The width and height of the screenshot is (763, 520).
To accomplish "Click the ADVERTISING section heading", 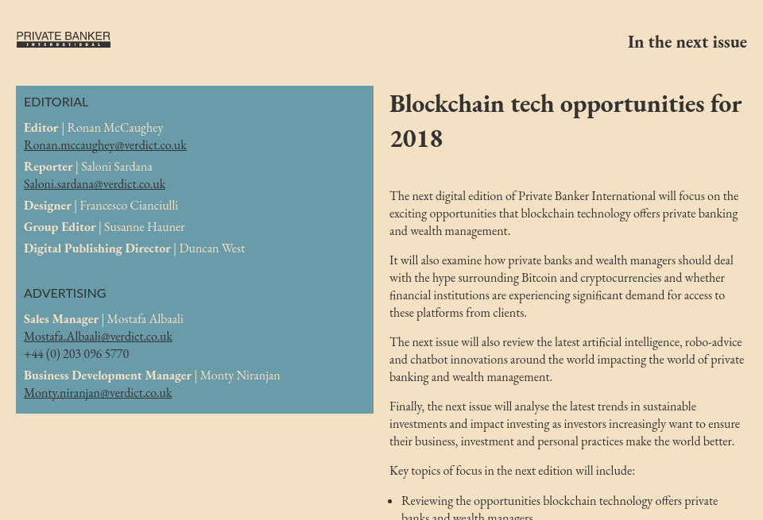I will click(65, 294).
